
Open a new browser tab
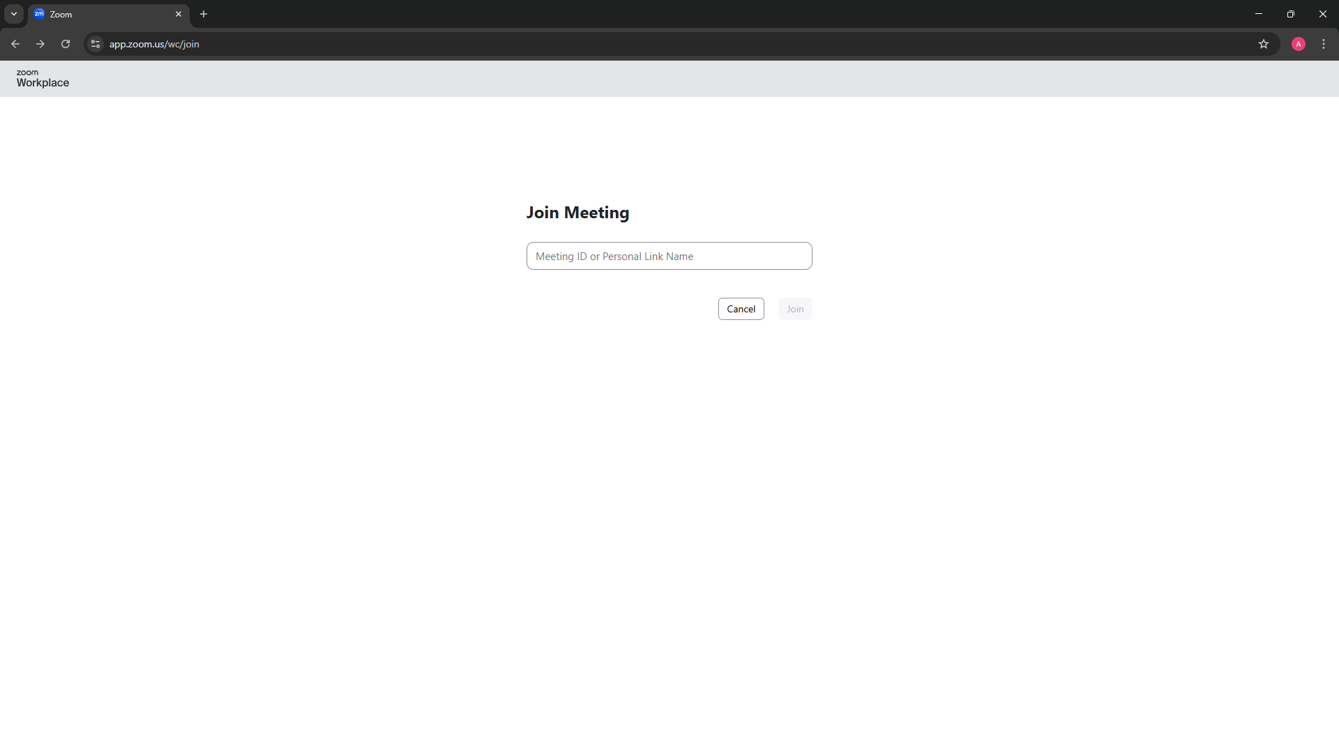tap(204, 14)
